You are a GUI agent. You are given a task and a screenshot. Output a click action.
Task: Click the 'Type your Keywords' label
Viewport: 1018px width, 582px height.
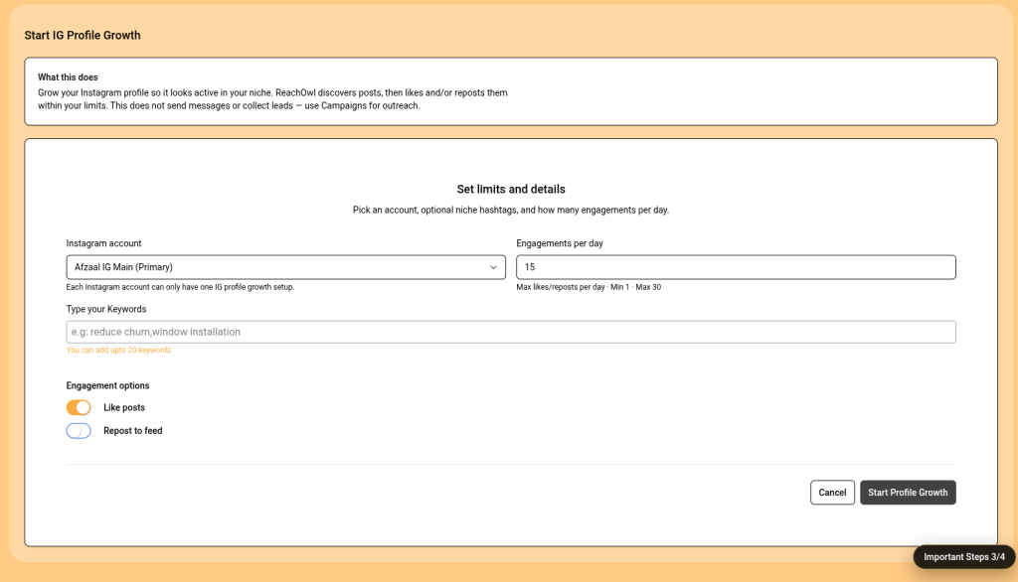coord(106,309)
